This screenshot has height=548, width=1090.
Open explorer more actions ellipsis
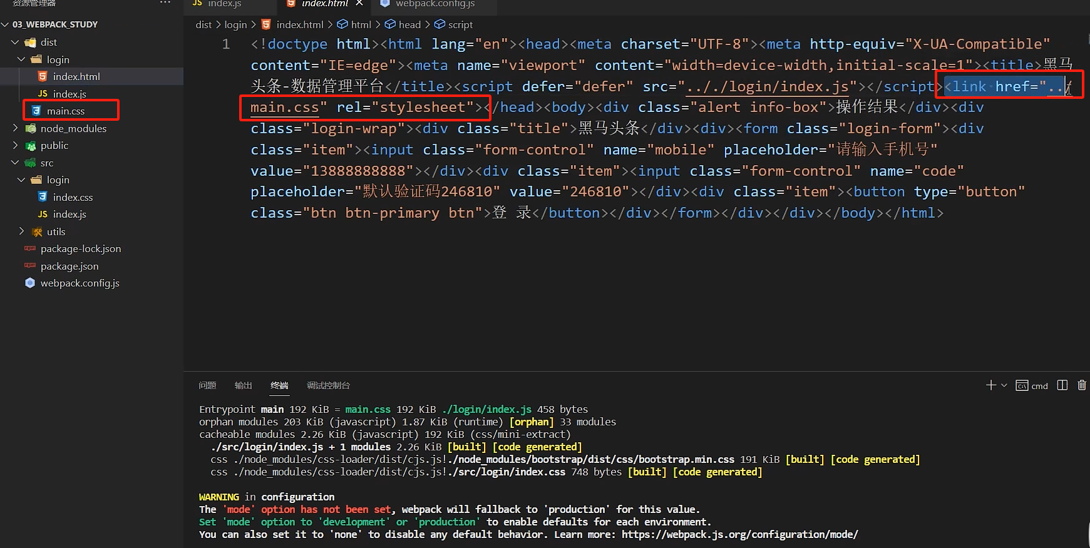[x=165, y=3]
